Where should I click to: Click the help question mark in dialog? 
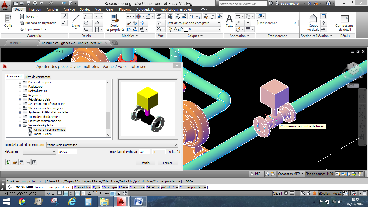[34, 162]
